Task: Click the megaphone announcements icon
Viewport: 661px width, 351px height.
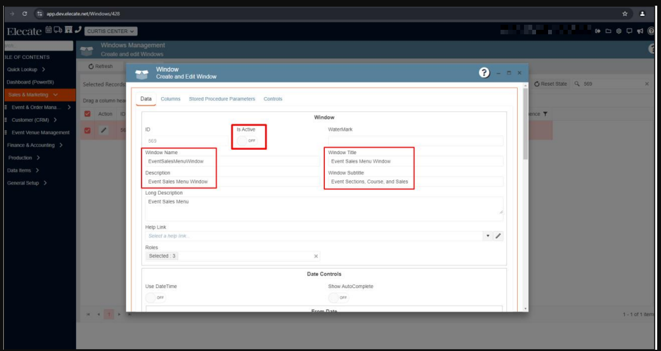Action: [x=639, y=30]
